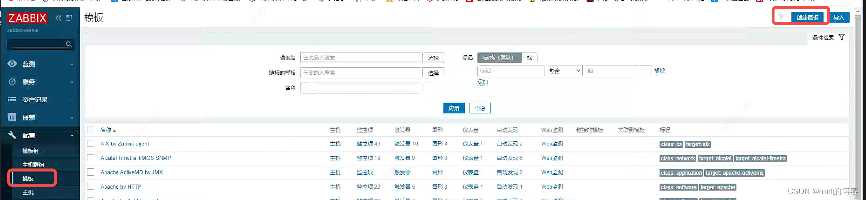The height and width of the screenshot is (200, 866).
Task: Open 模板组 in the sidebar
Action: [31, 151]
